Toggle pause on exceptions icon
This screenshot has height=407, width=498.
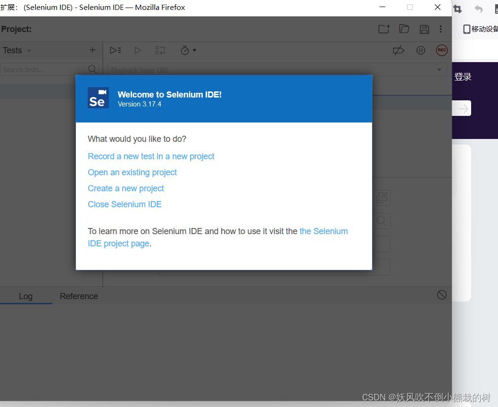421,50
